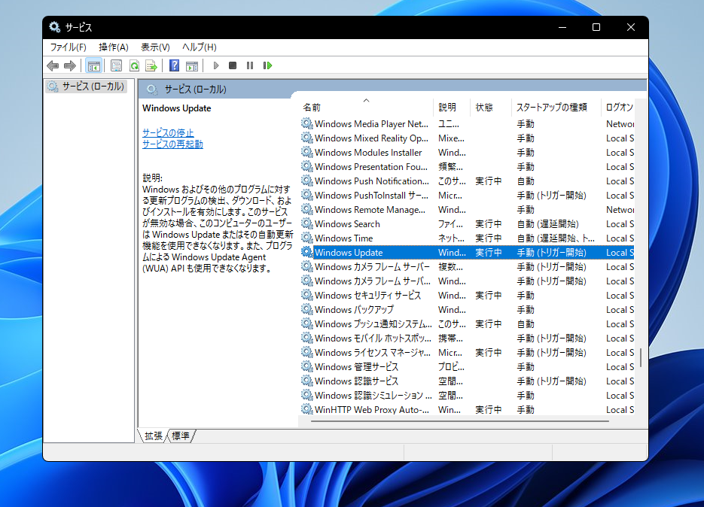
Task: Select Windows ライセンス マネージャ... row
Action: [467, 352]
